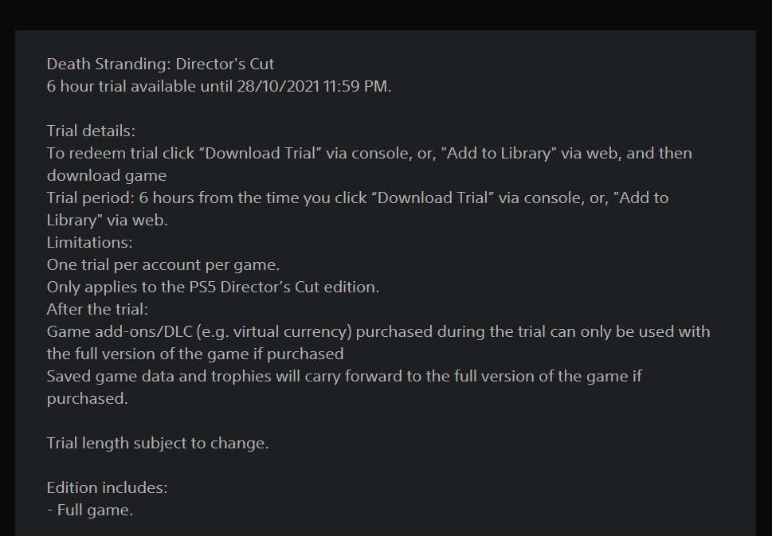
Task: Click the "Limitations:" heading
Action: 89,242
